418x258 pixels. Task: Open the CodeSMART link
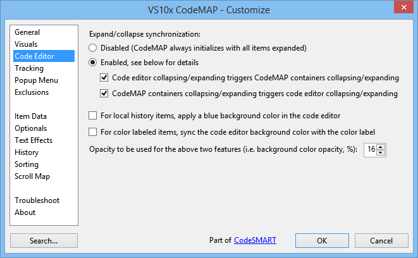[255, 240]
